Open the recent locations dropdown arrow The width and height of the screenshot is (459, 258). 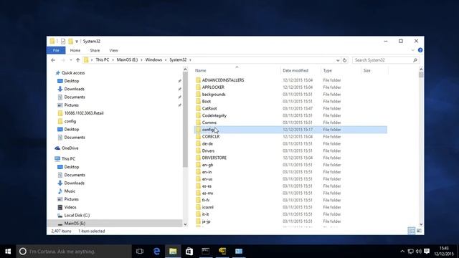(71, 60)
